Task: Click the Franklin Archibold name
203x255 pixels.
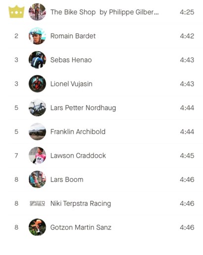Action: pos(78,132)
